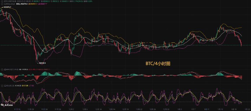Click the magenta LB lower band value
251x111 pixels.
(43, 4)
